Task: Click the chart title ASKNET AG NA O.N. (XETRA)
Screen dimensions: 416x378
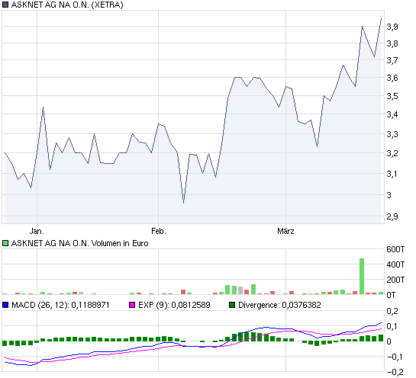Action: (67, 5)
